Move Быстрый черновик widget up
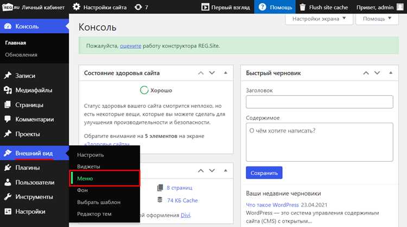Image resolution: width=407 pixels, height=227 pixels. point(366,73)
